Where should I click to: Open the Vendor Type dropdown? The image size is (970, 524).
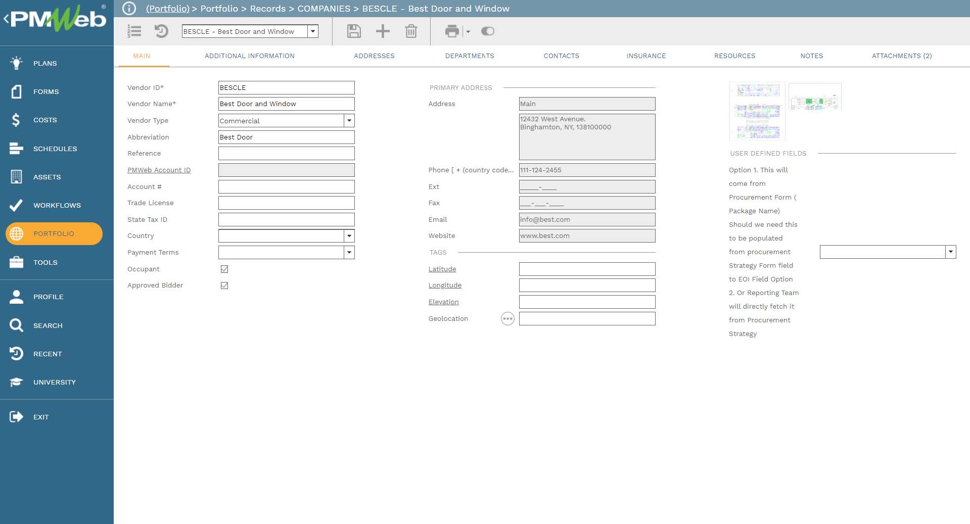click(x=349, y=120)
